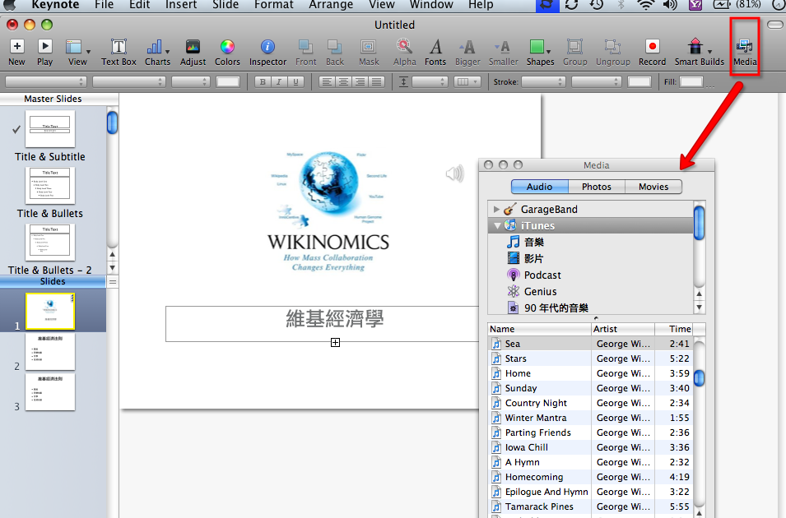786x518 pixels.
Task: Click the Wi-Fi menu bar icon
Action: (646, 5)
